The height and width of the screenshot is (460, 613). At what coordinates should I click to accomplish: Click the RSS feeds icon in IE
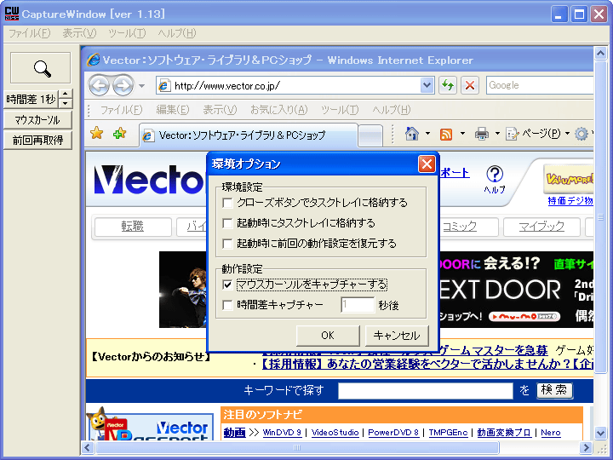pos(446,135)
